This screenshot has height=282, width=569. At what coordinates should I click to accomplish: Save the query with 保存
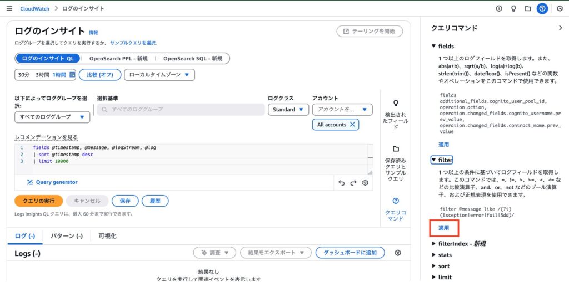[125, 201]
